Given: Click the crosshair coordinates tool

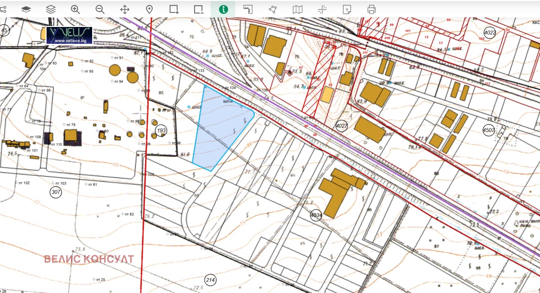Looking at the screenshot, I should point(322,9).
